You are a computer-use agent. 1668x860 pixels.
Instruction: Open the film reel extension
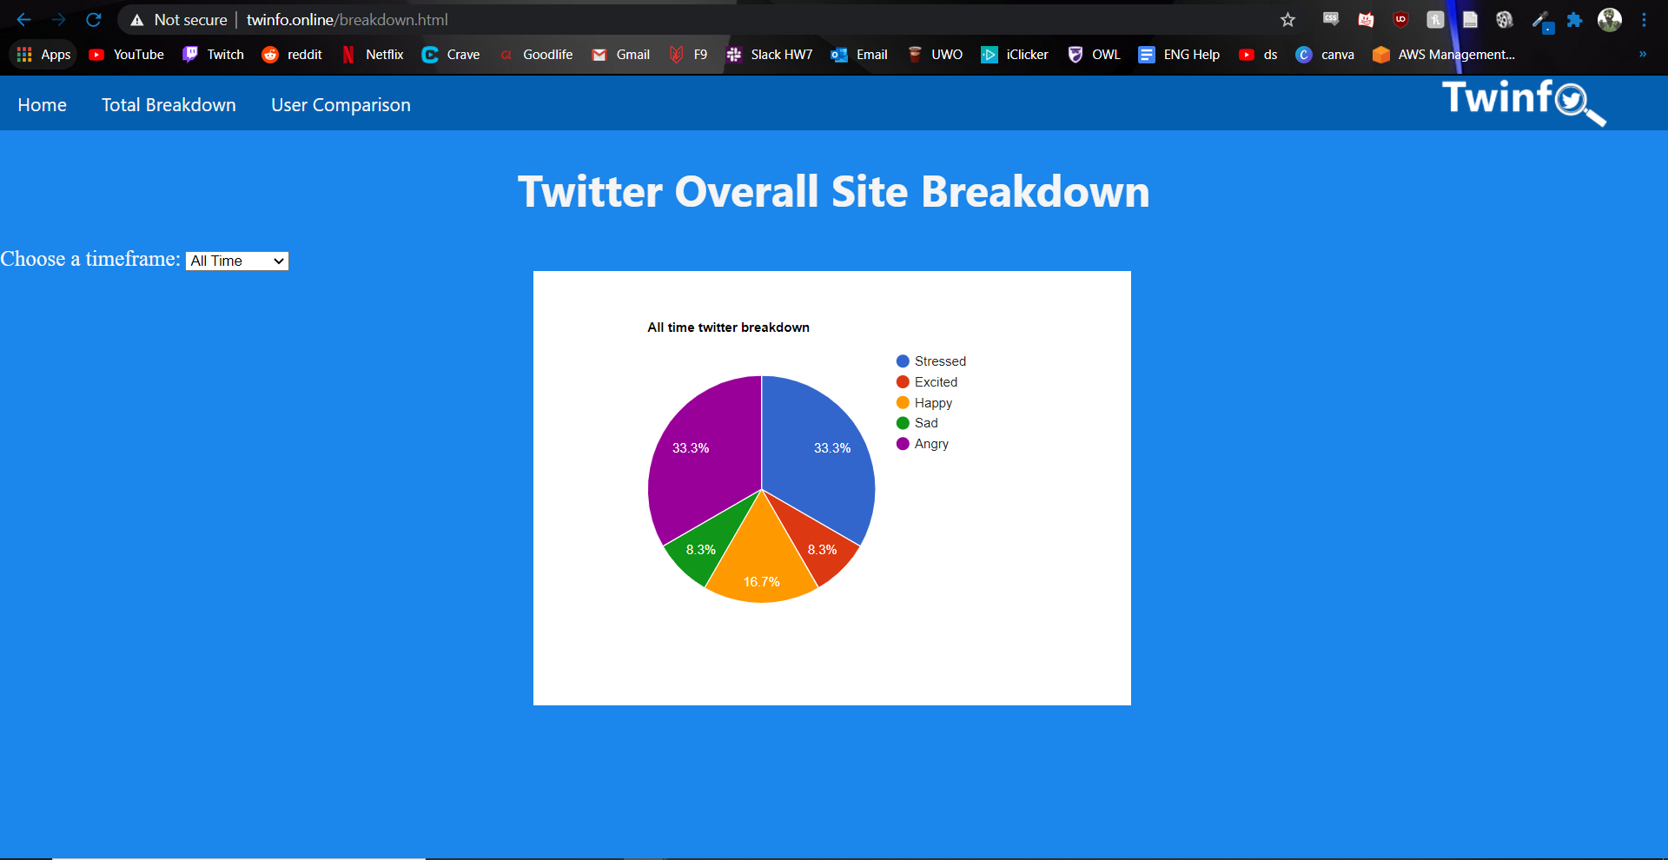1505,19
